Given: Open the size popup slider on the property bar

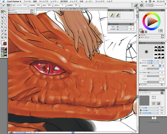Looking at the screenshot, I should 28,6.
